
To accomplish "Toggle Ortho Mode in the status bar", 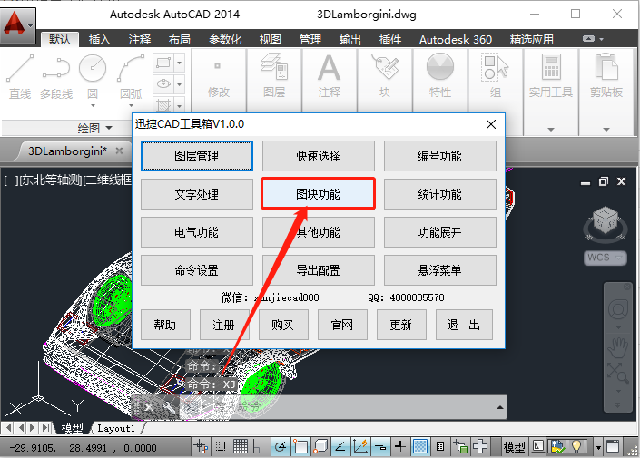I will (260, 447).
